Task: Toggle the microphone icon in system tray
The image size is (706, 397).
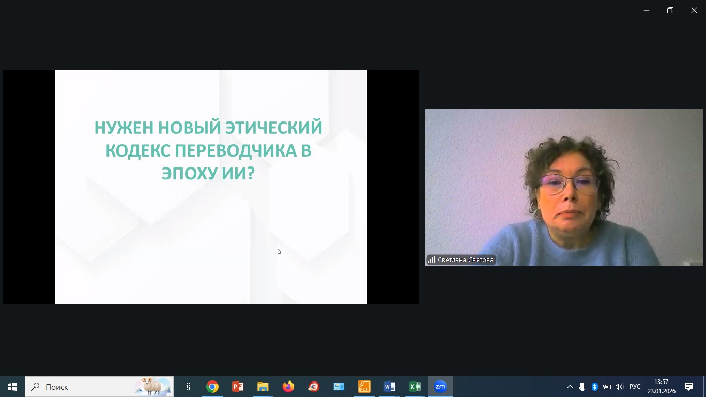Action: 582,387
